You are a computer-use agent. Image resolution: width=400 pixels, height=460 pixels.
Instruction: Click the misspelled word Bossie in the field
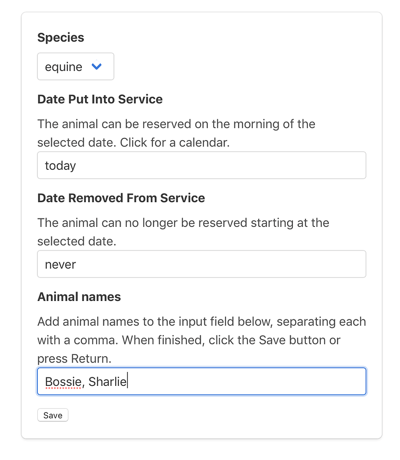pos(63,382)
